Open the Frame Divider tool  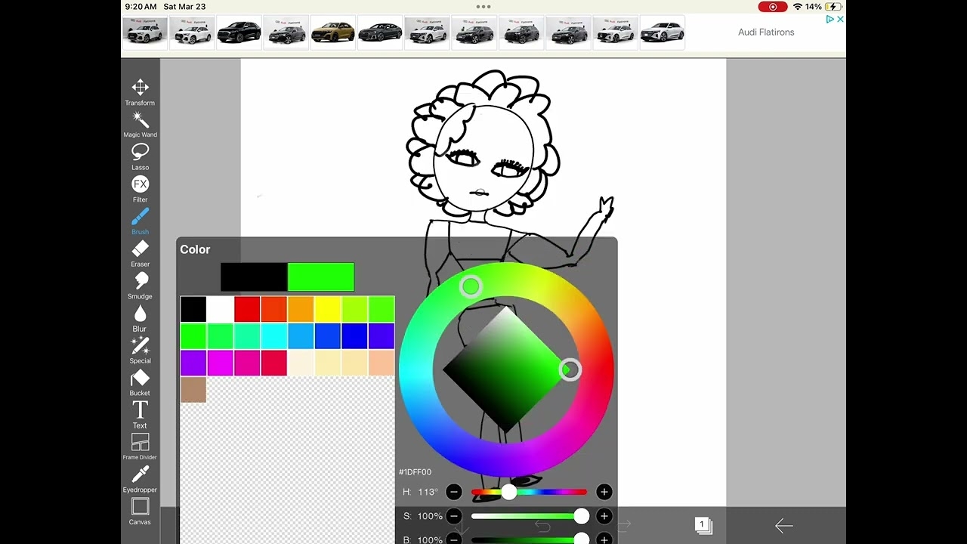point(140,446)
